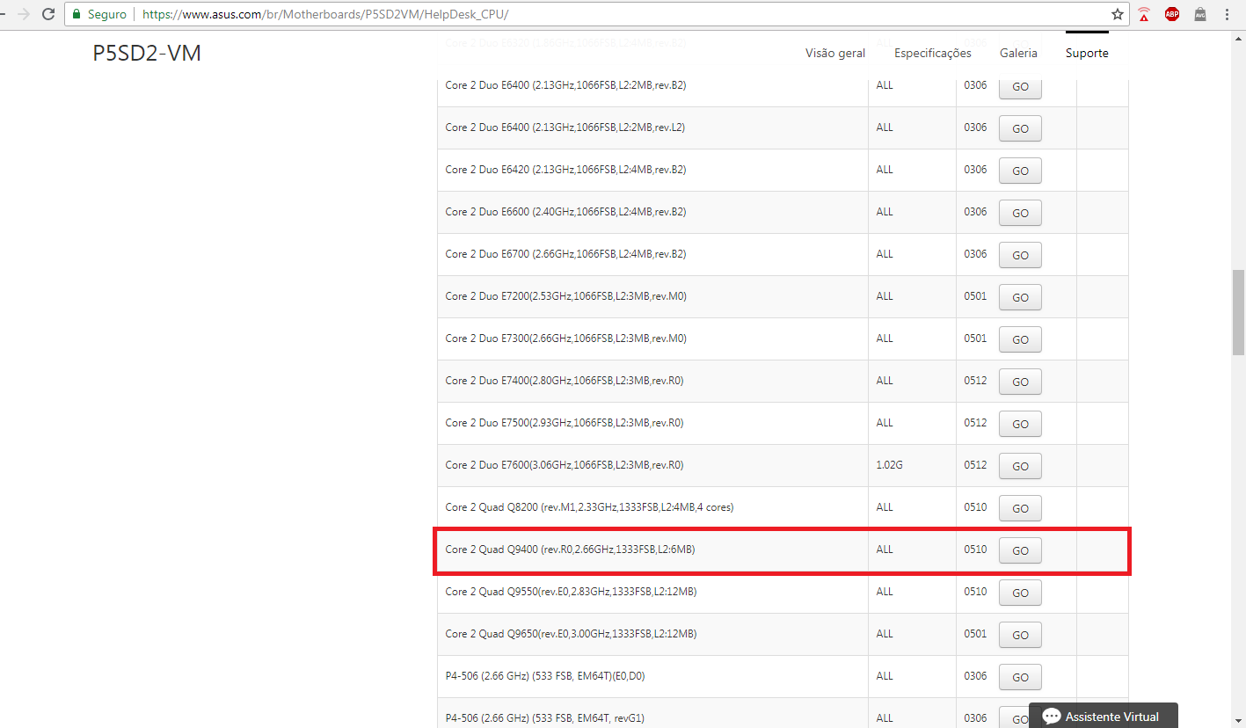Click GO for Core 2 Duo E6420
1246x728 pixels.
coord(1020,171)
